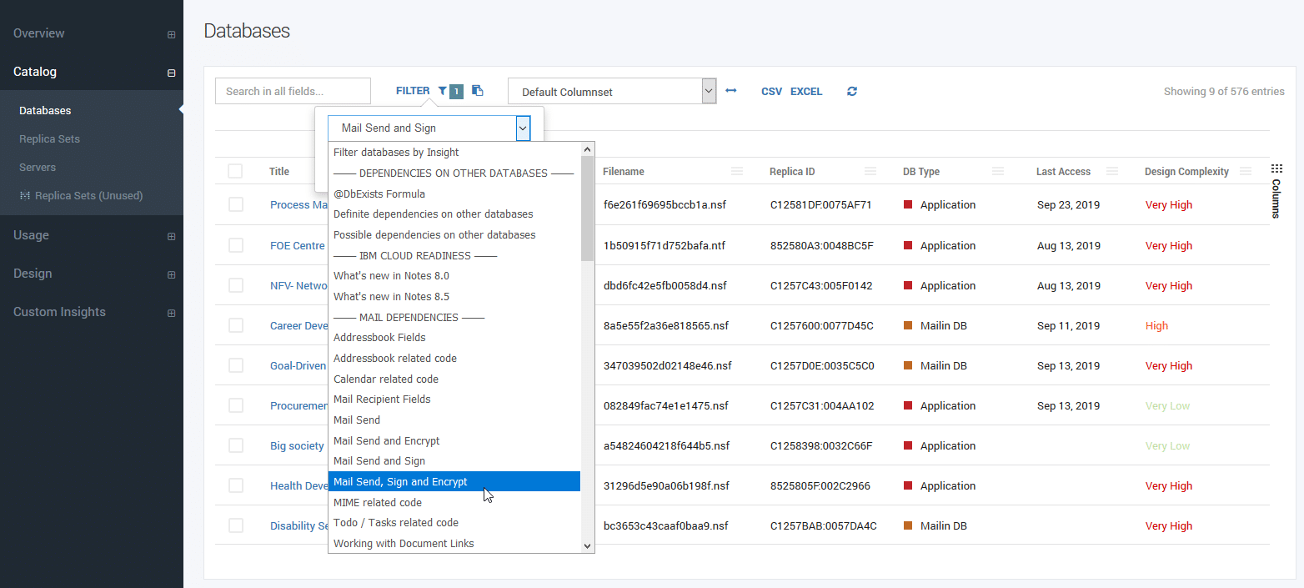Export the table as CSV

pyautogui.click(x=771, y=92)
